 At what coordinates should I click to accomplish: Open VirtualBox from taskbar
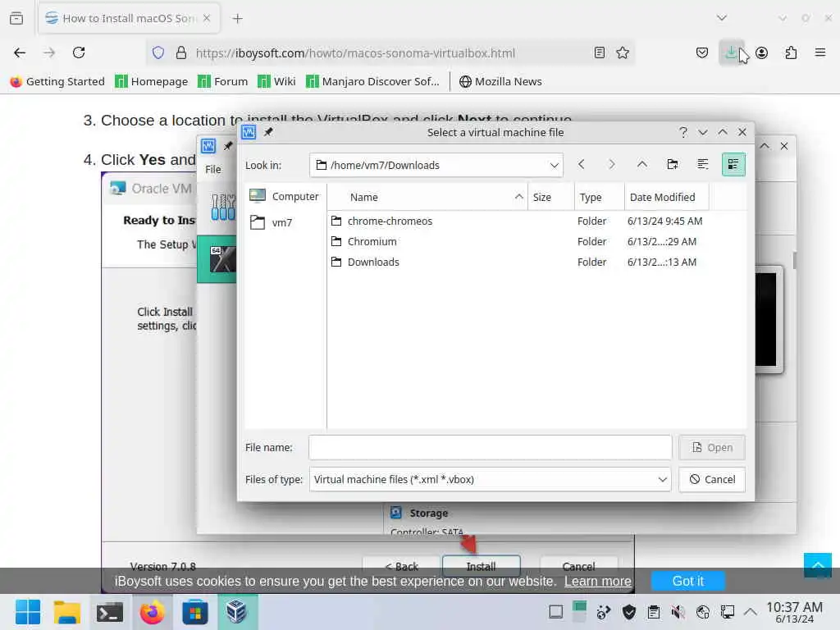click(237, 612)
